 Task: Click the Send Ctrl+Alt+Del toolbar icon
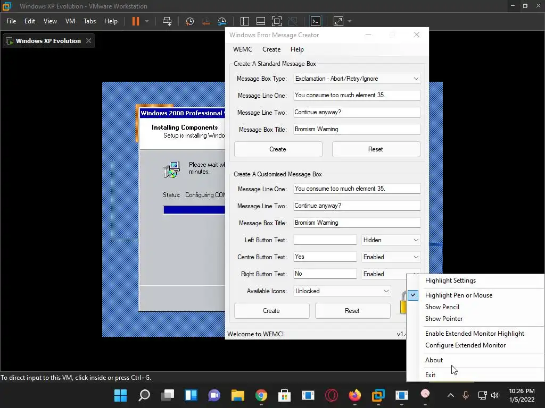tap(167, 21)
